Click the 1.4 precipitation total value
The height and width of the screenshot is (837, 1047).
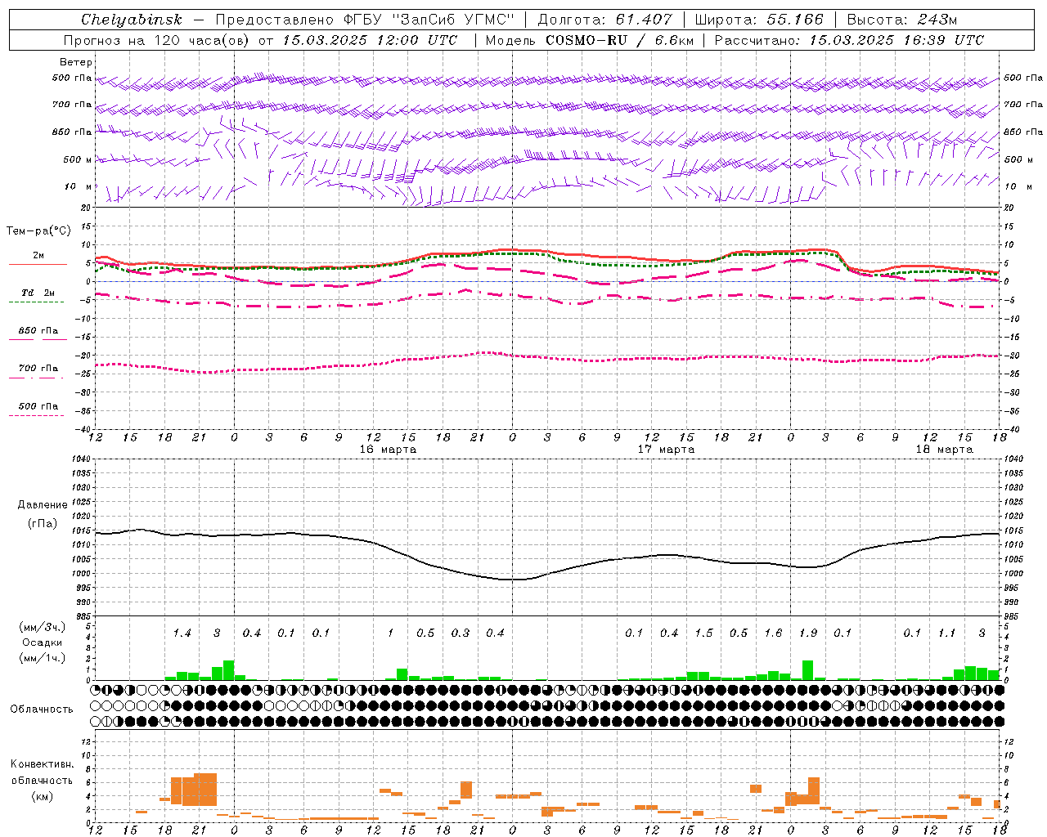tap(182, 633)
